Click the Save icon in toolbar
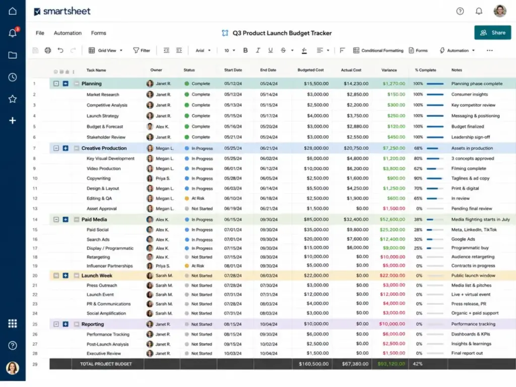 pyautogui.click(x=36, y=50)
